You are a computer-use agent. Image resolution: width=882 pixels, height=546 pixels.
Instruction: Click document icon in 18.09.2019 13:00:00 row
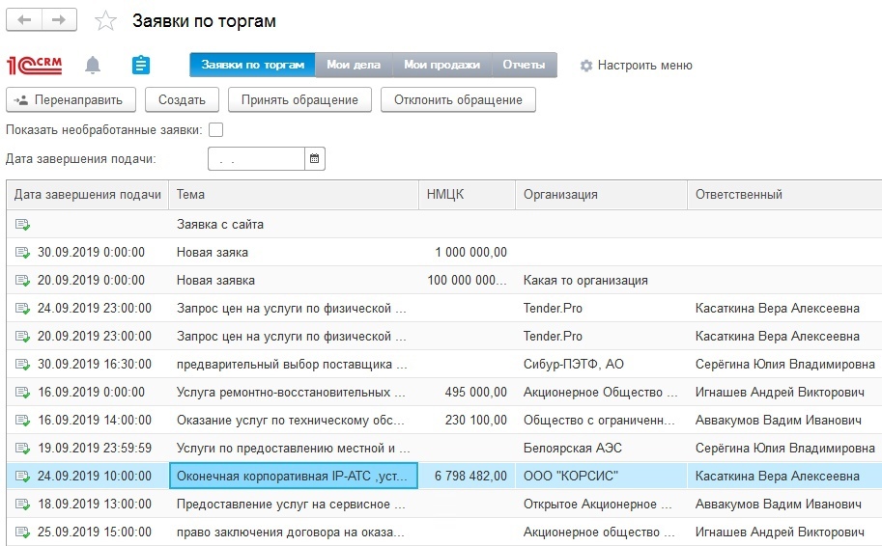click(22, 505)
